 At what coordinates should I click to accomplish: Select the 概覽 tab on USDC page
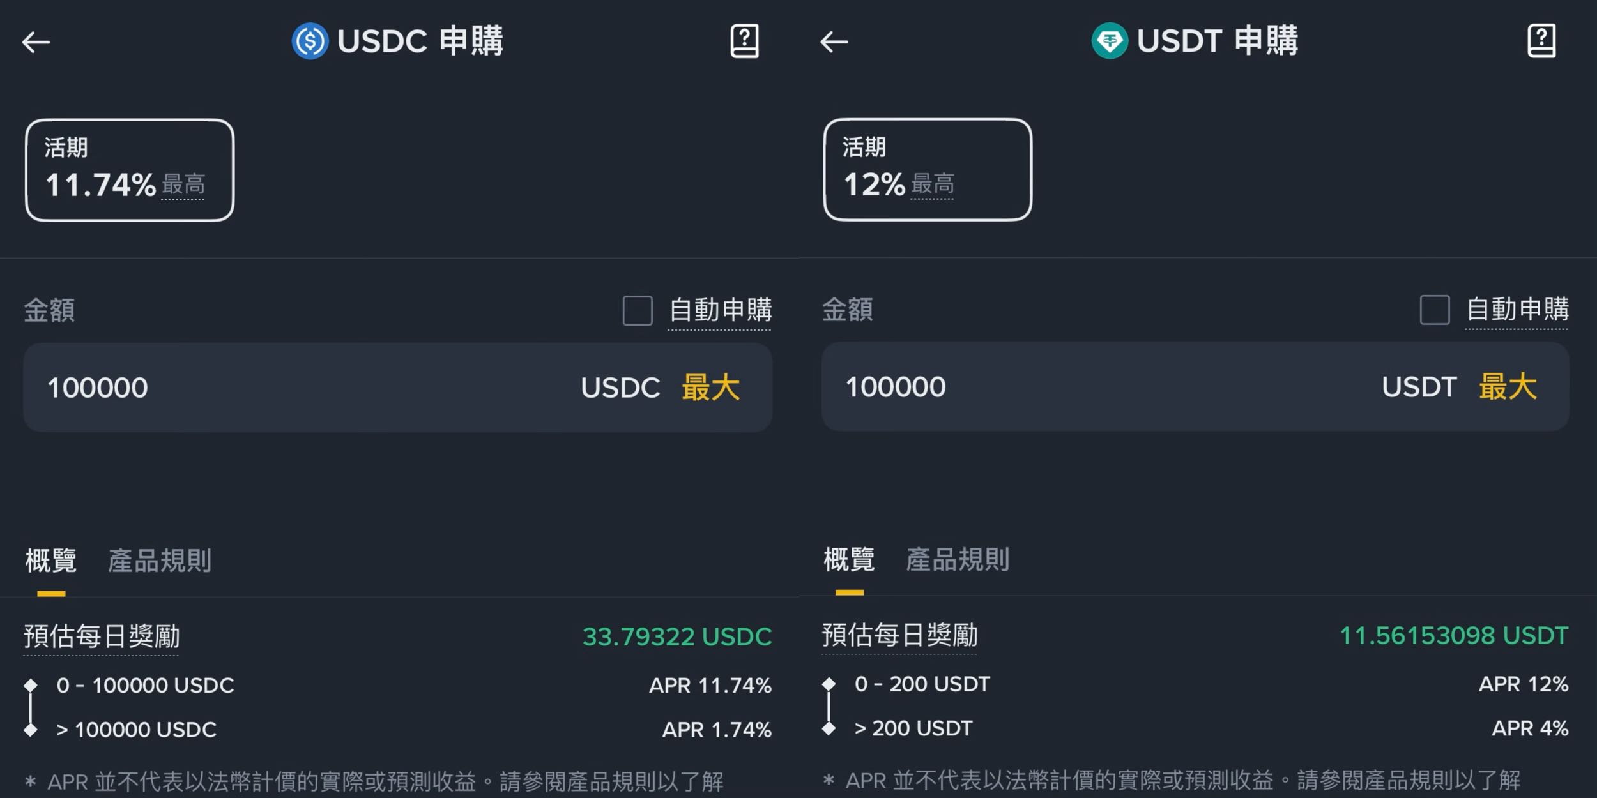50,561
